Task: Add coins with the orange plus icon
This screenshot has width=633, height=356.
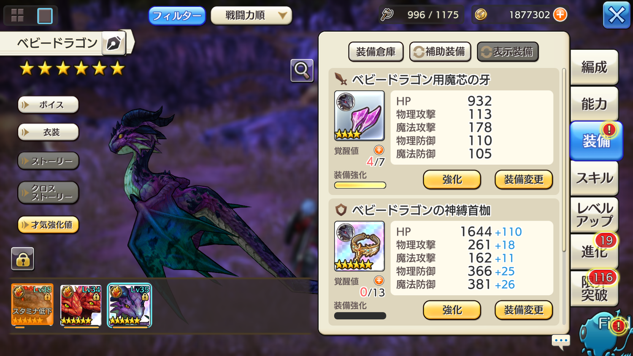Action: click(560, 15)
